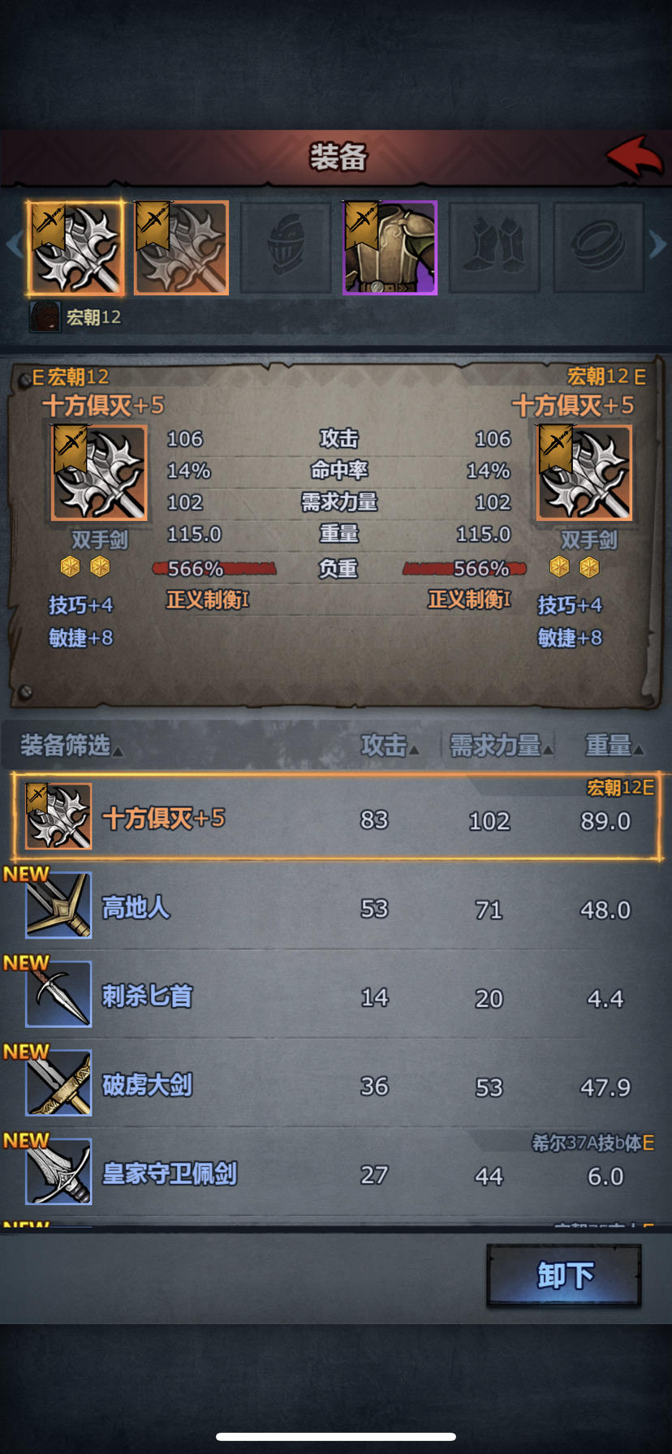Tap the 破虏大剑 weapon icon

pyautogui.click(x=58, y=1083)
